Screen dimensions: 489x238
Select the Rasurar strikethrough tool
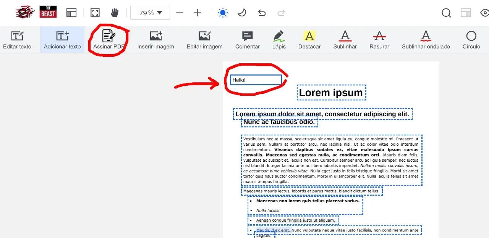[379, 40]
